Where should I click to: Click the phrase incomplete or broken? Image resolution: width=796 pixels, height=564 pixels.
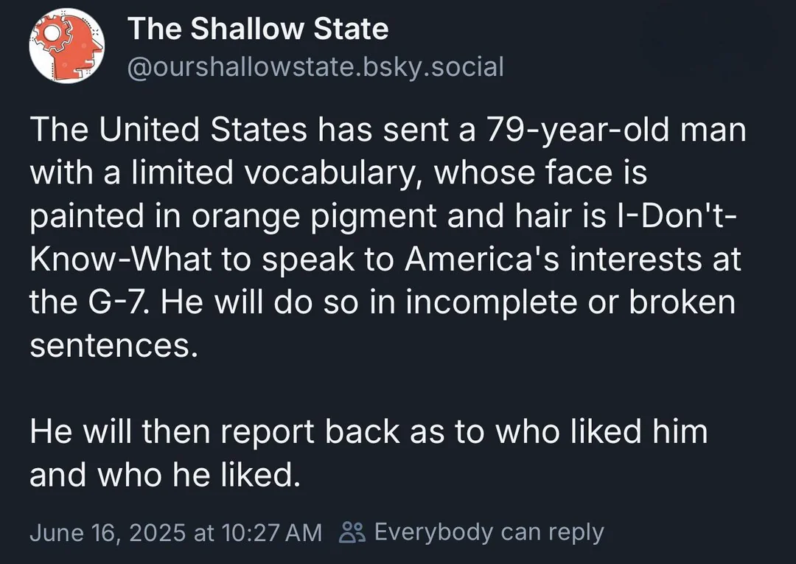pyautogui.click(x=570, y=302)
